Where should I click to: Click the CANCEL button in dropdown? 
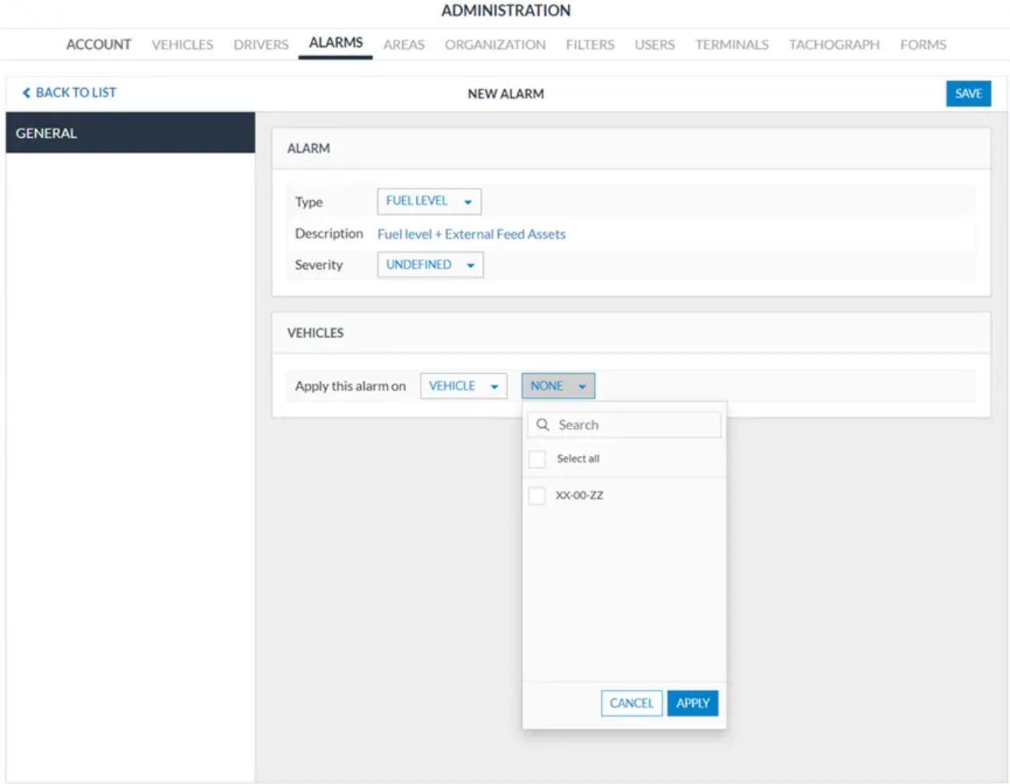pyautogui.click(x=631, y=703)
